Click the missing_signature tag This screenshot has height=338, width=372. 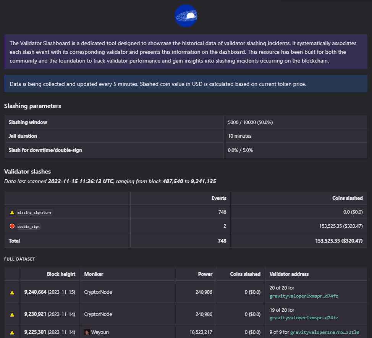point(34,212)
